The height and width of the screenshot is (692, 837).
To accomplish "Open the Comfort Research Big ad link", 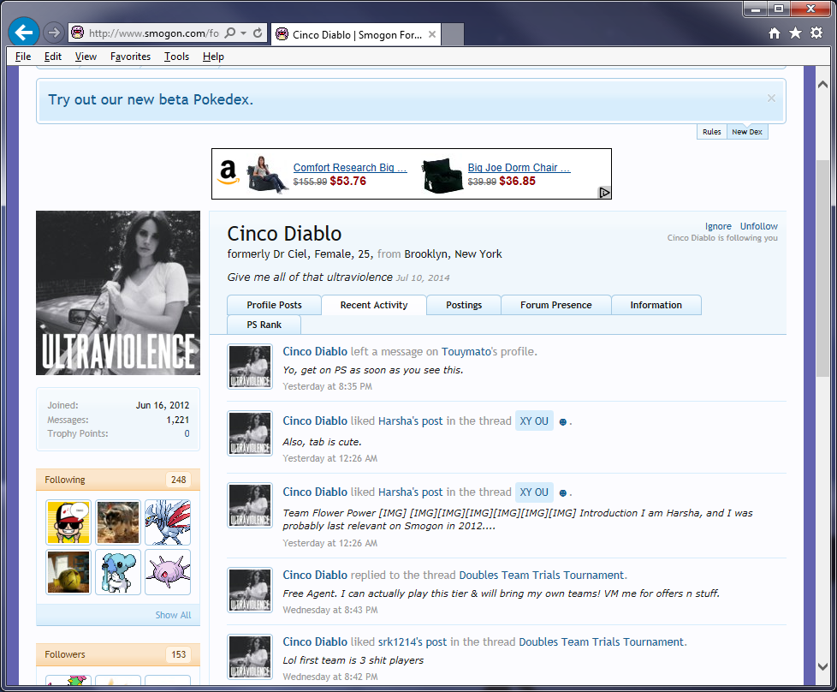I will pos(350,167).
